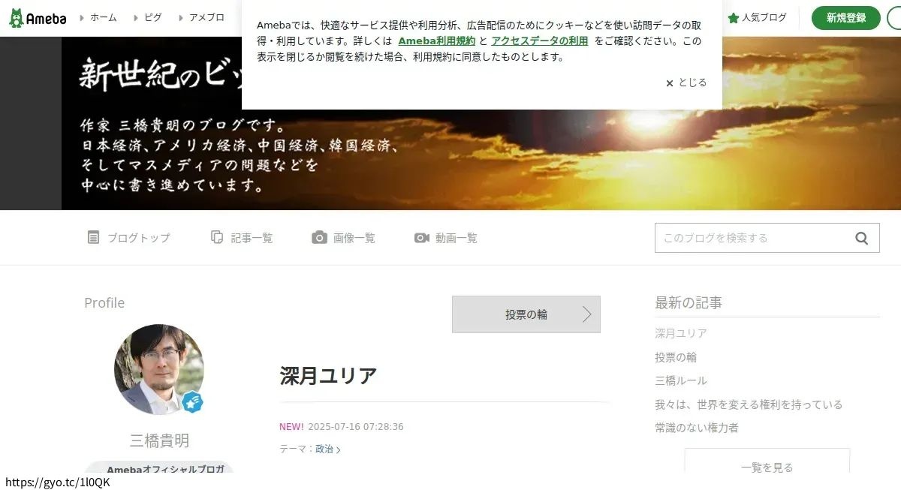This screenshot has height=490, width=901.
Task: Click the 三橋貴明 profile photo
Action: (159, 369)
